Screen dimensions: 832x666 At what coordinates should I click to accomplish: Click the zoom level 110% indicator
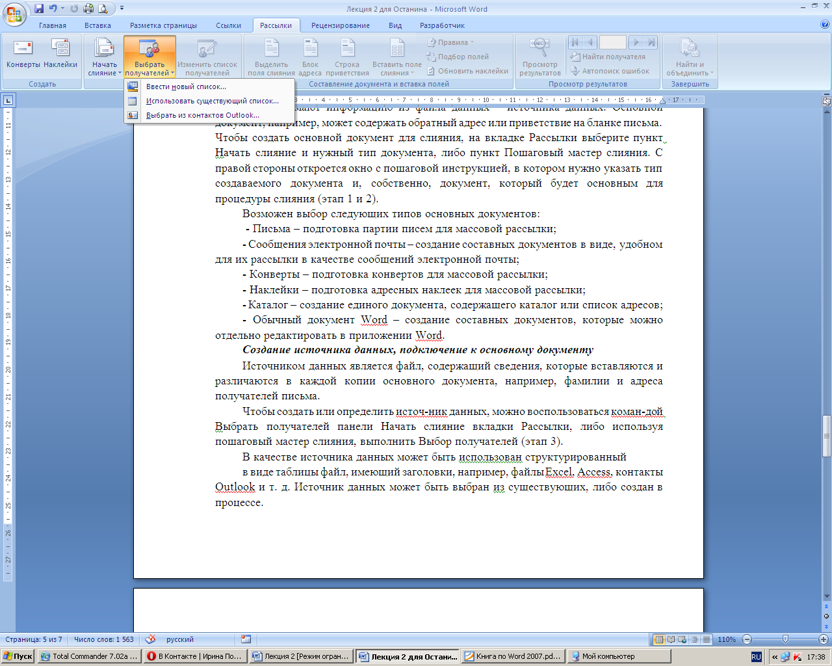(x=727, y=639)
